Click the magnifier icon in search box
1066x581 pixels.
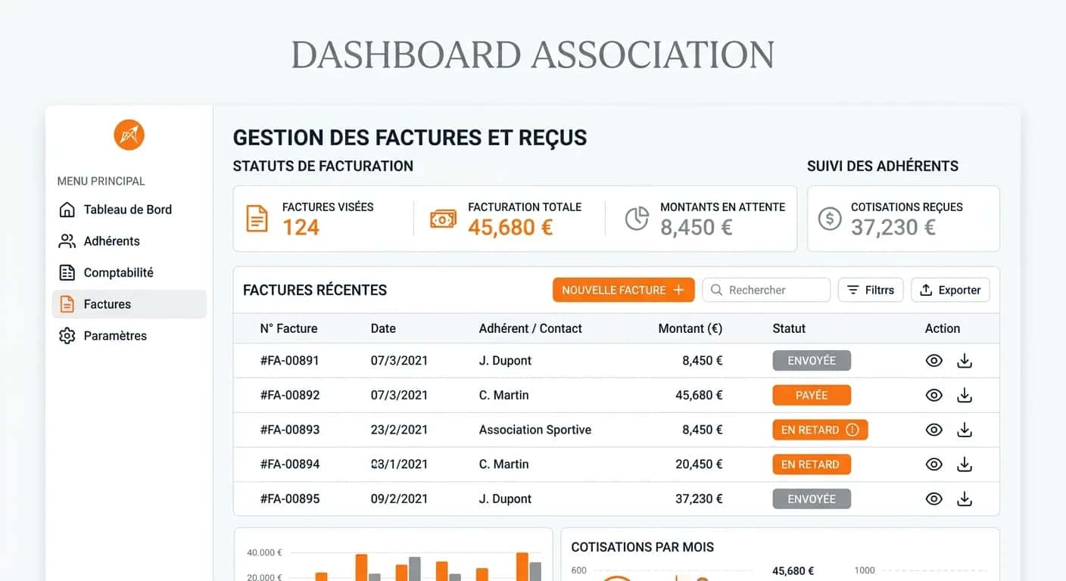716,290
